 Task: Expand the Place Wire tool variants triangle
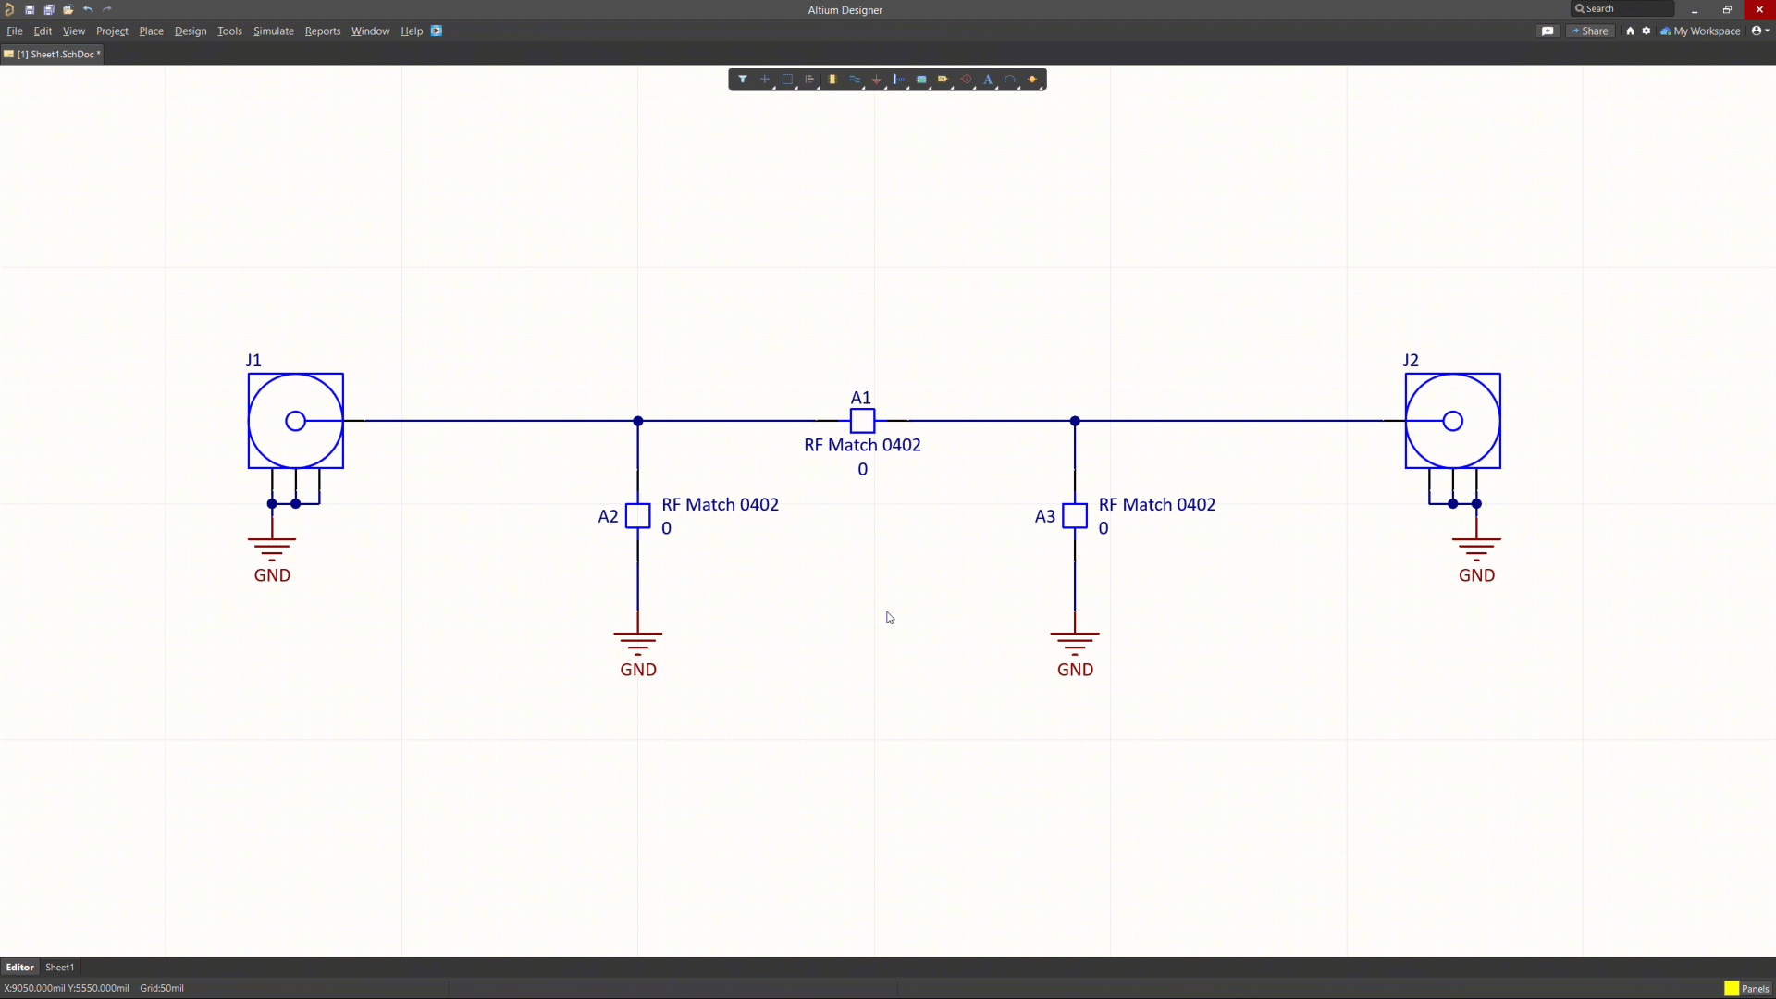(x=863, y=87)
